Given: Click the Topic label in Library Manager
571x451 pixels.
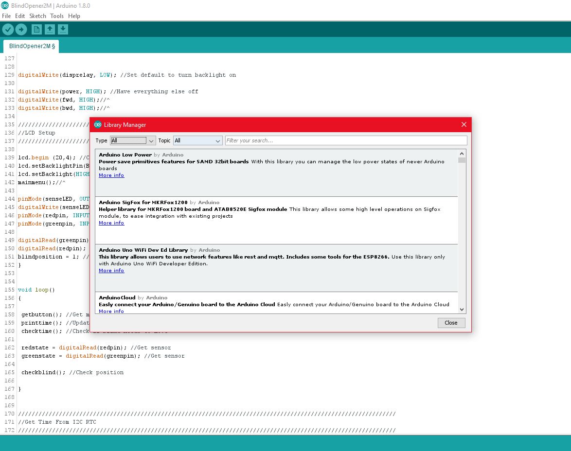Looking at the screenshot, I should click(x=164, y=140).
